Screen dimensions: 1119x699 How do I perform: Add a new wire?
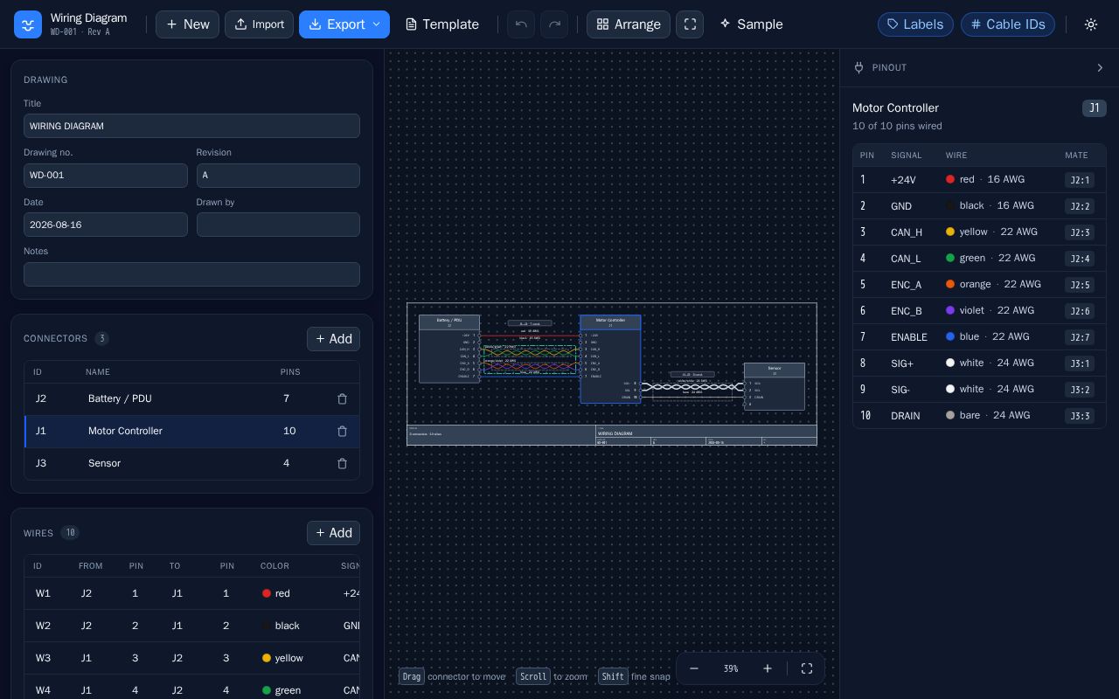[333, 533]
